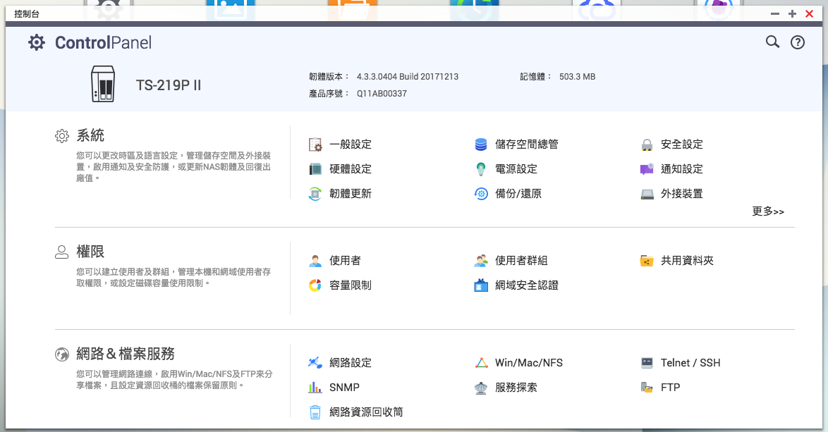
Task: Select the 權限 privilege category heading
Action: [90, 252]
